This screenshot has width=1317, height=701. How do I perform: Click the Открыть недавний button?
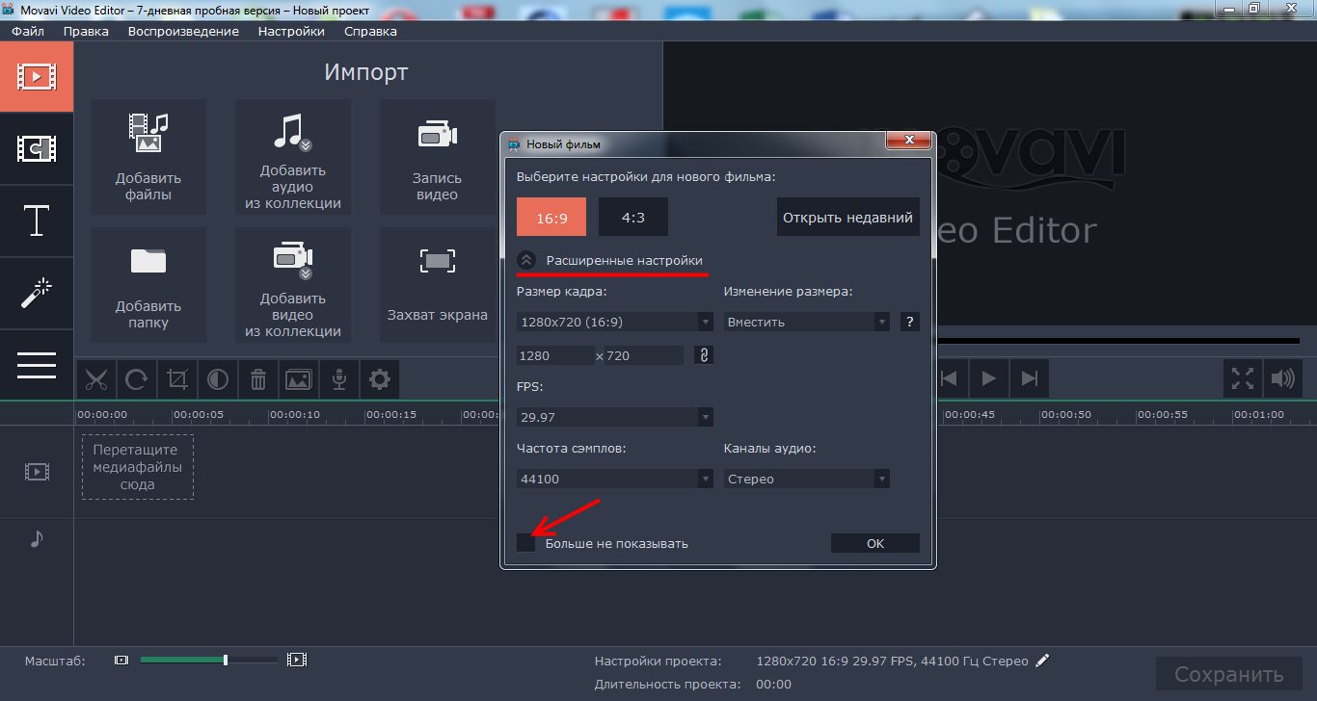click(848, 217)
